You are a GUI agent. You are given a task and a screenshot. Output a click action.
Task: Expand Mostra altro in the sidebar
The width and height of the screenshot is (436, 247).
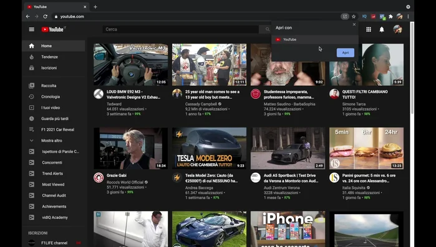point(54,141)
